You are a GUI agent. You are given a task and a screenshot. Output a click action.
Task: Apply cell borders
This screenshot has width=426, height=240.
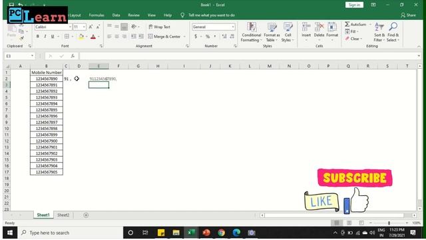67,36
